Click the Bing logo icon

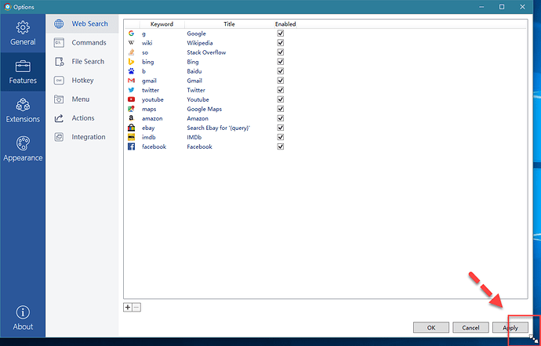(131, 62)
